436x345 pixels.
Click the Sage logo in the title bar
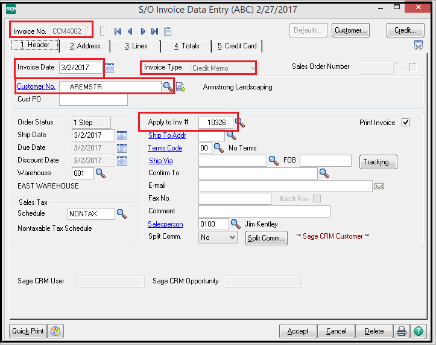[x=11, y=9]
